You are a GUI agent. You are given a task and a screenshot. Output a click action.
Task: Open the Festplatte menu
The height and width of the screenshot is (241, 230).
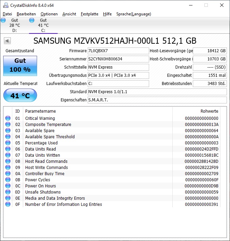(89, 14)
